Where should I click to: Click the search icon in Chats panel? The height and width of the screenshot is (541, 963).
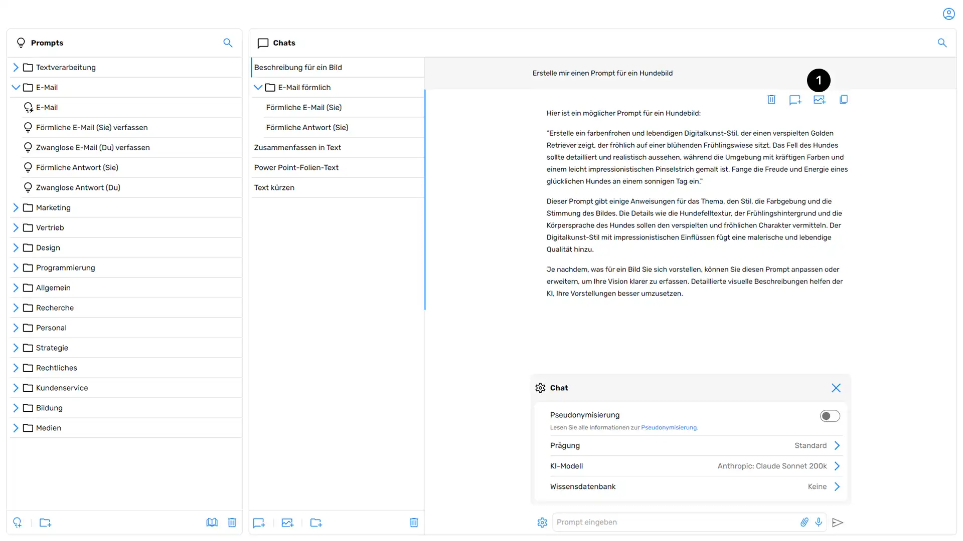[942, 42]
